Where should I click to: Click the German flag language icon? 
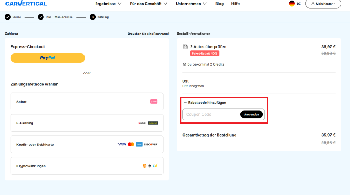(292, 4)
